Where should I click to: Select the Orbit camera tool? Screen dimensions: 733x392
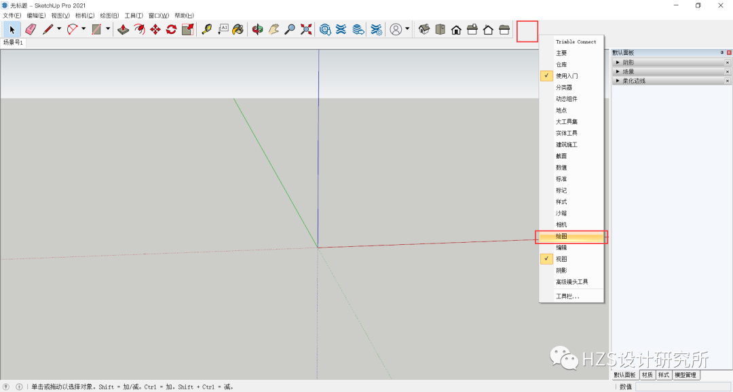point(257,29)
